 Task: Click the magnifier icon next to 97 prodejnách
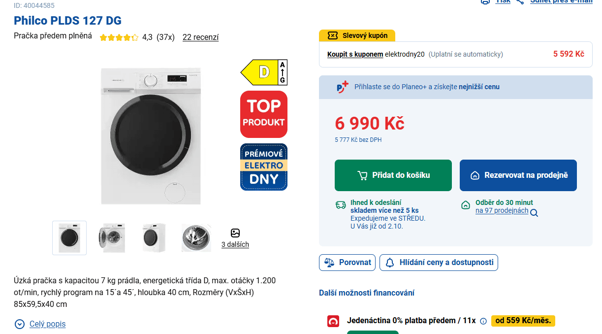(534, 213)
